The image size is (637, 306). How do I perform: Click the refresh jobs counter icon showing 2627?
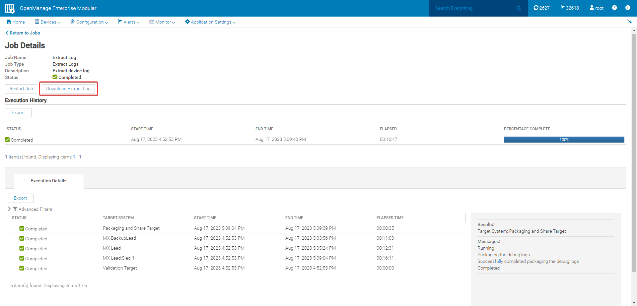536,8
